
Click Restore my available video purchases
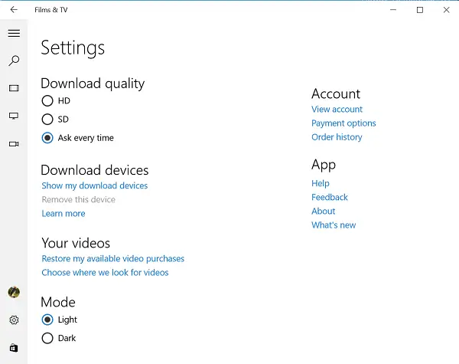point(112,259)
